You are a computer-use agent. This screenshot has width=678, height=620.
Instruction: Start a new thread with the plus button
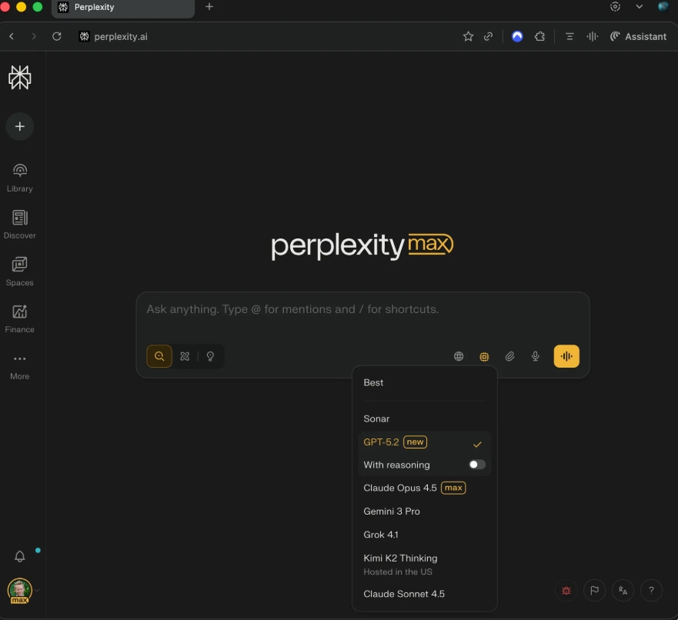[x=19, y=126]
